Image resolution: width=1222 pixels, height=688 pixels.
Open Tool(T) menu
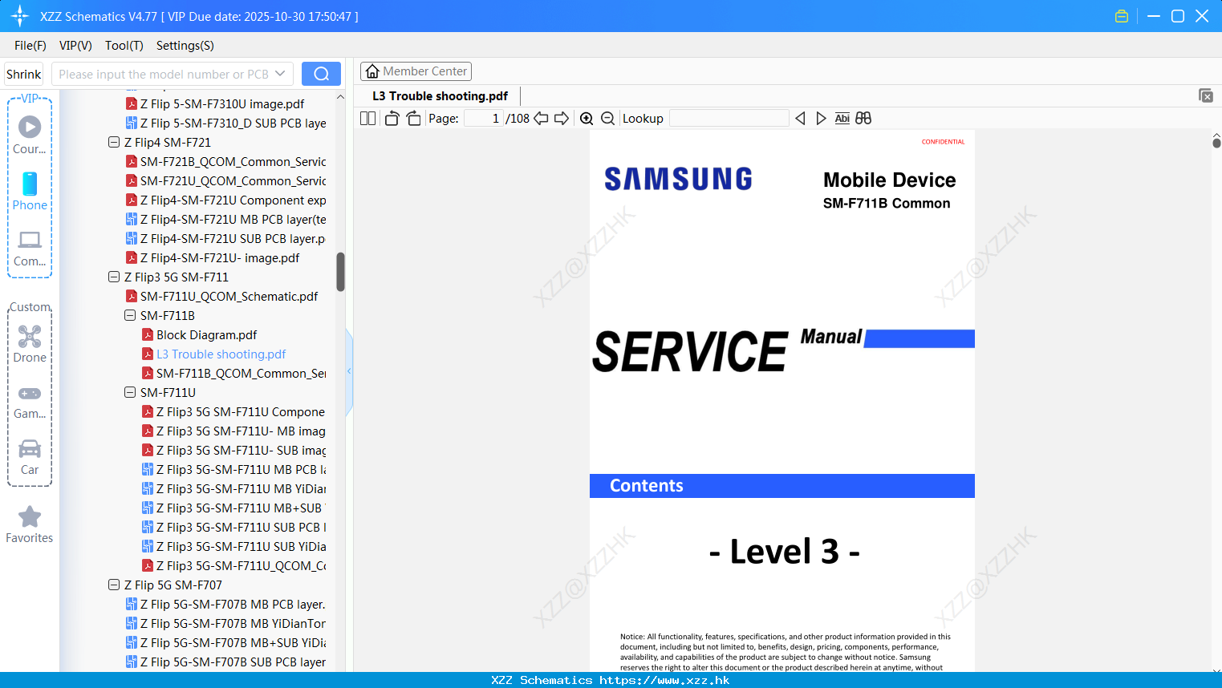pyautogui.click(x=124, y=46)
